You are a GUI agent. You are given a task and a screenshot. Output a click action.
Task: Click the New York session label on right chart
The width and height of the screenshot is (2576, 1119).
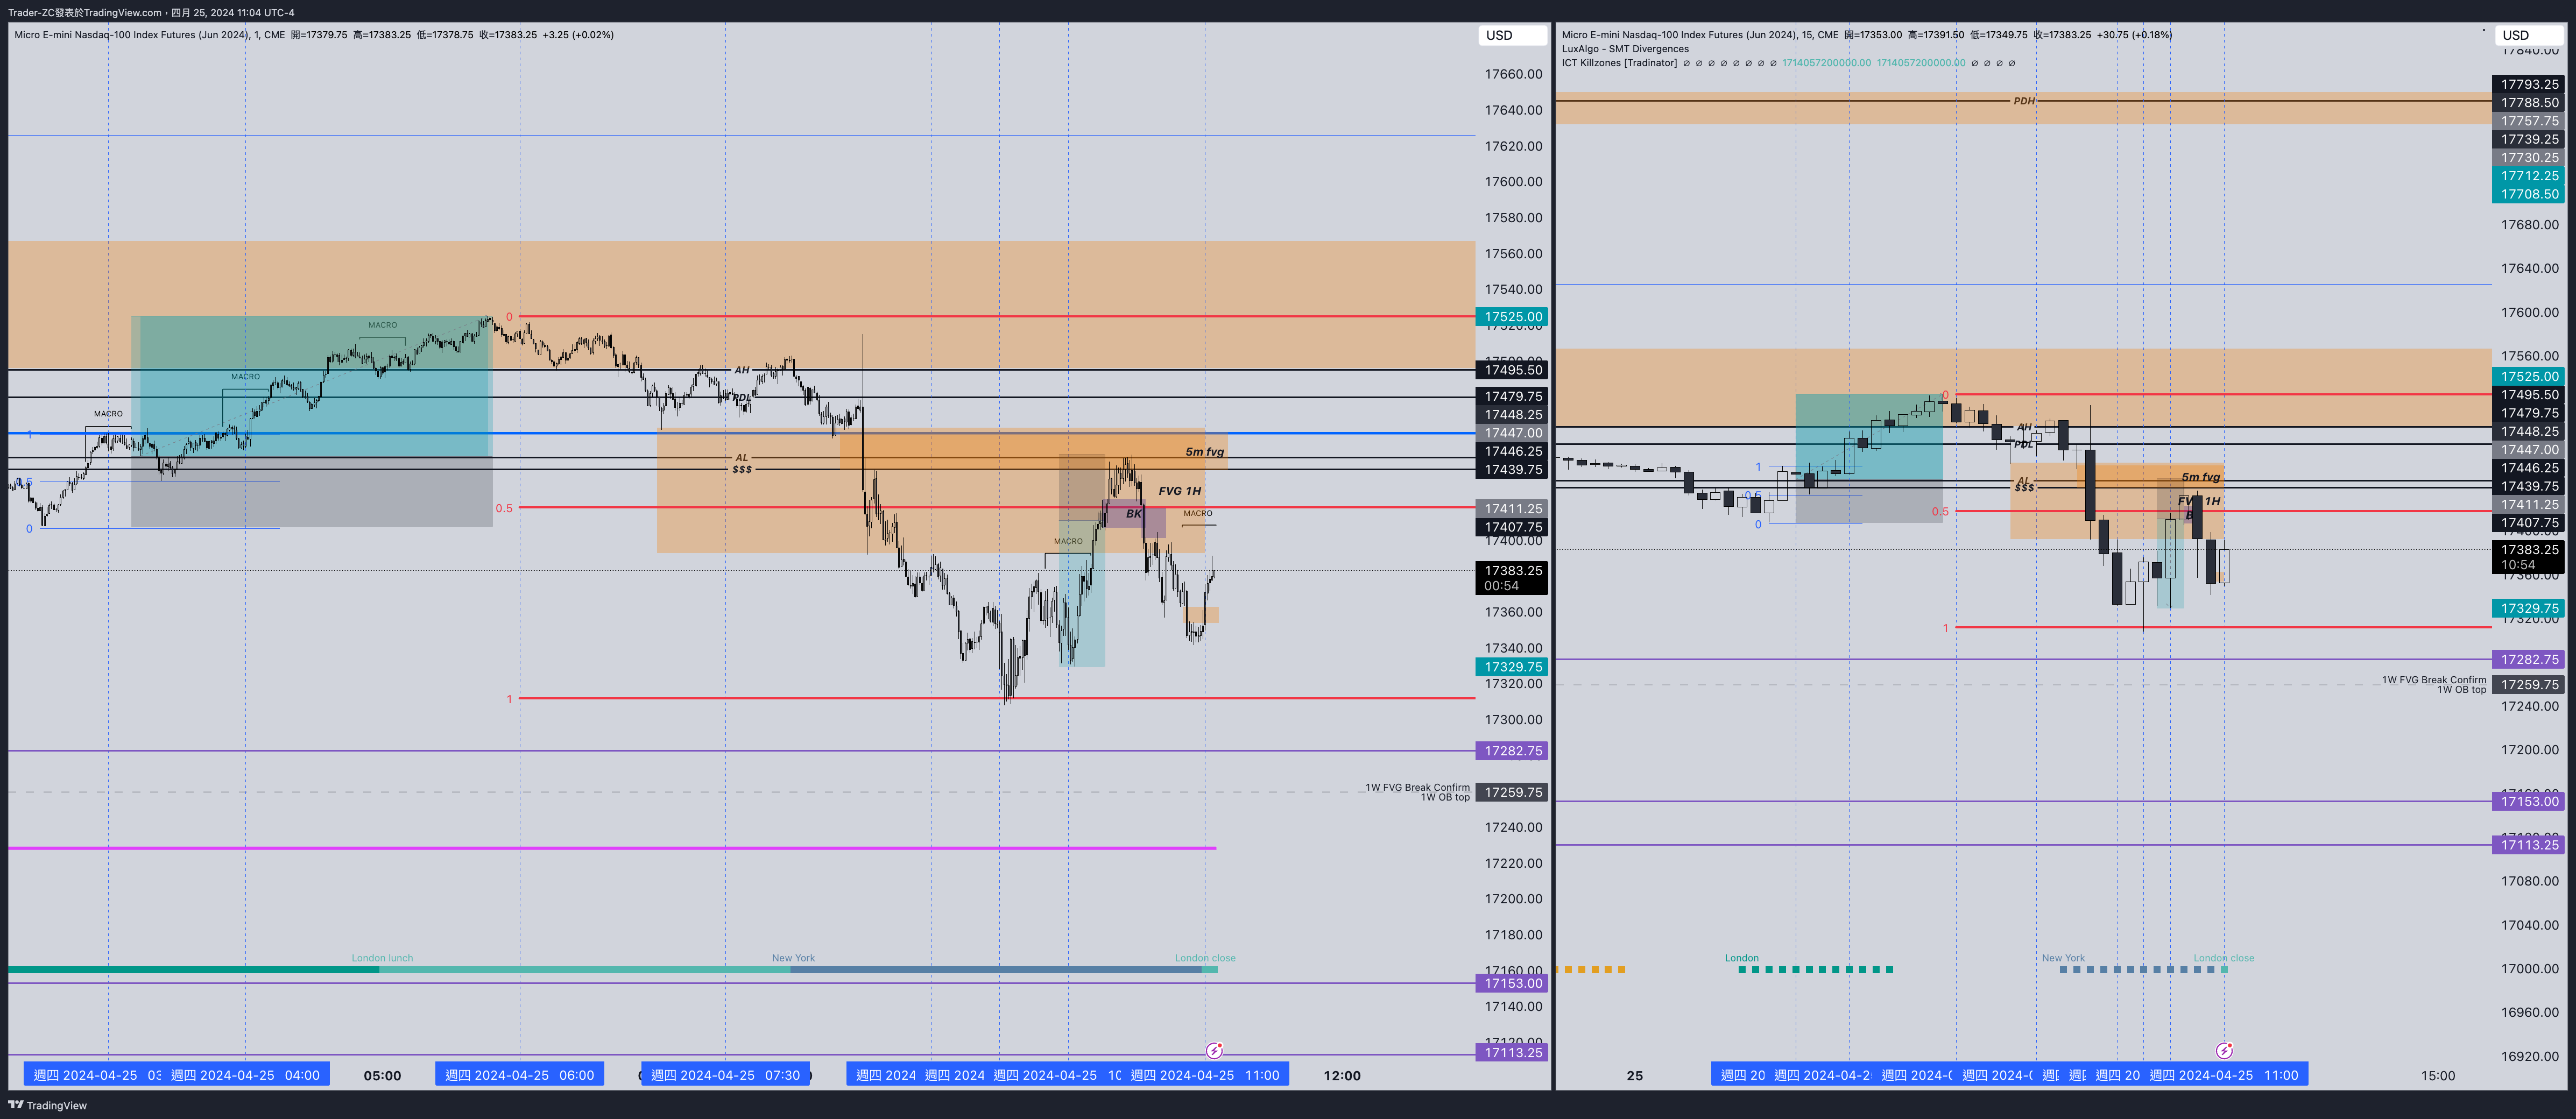[x=2063, y=958]
